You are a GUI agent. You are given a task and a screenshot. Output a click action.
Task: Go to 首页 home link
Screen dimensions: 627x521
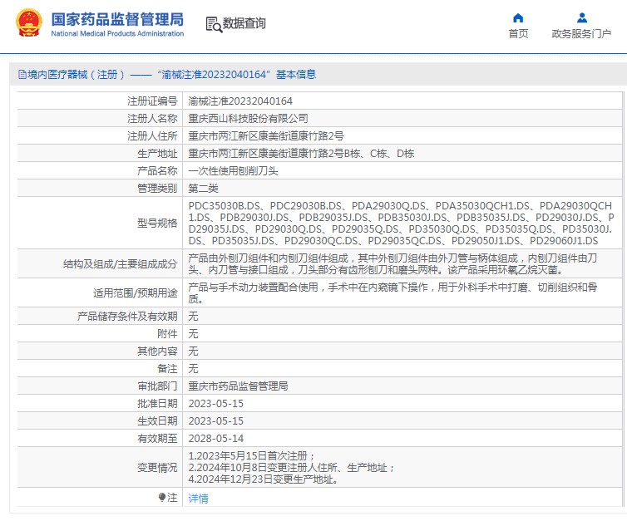(x=518, y=33)
